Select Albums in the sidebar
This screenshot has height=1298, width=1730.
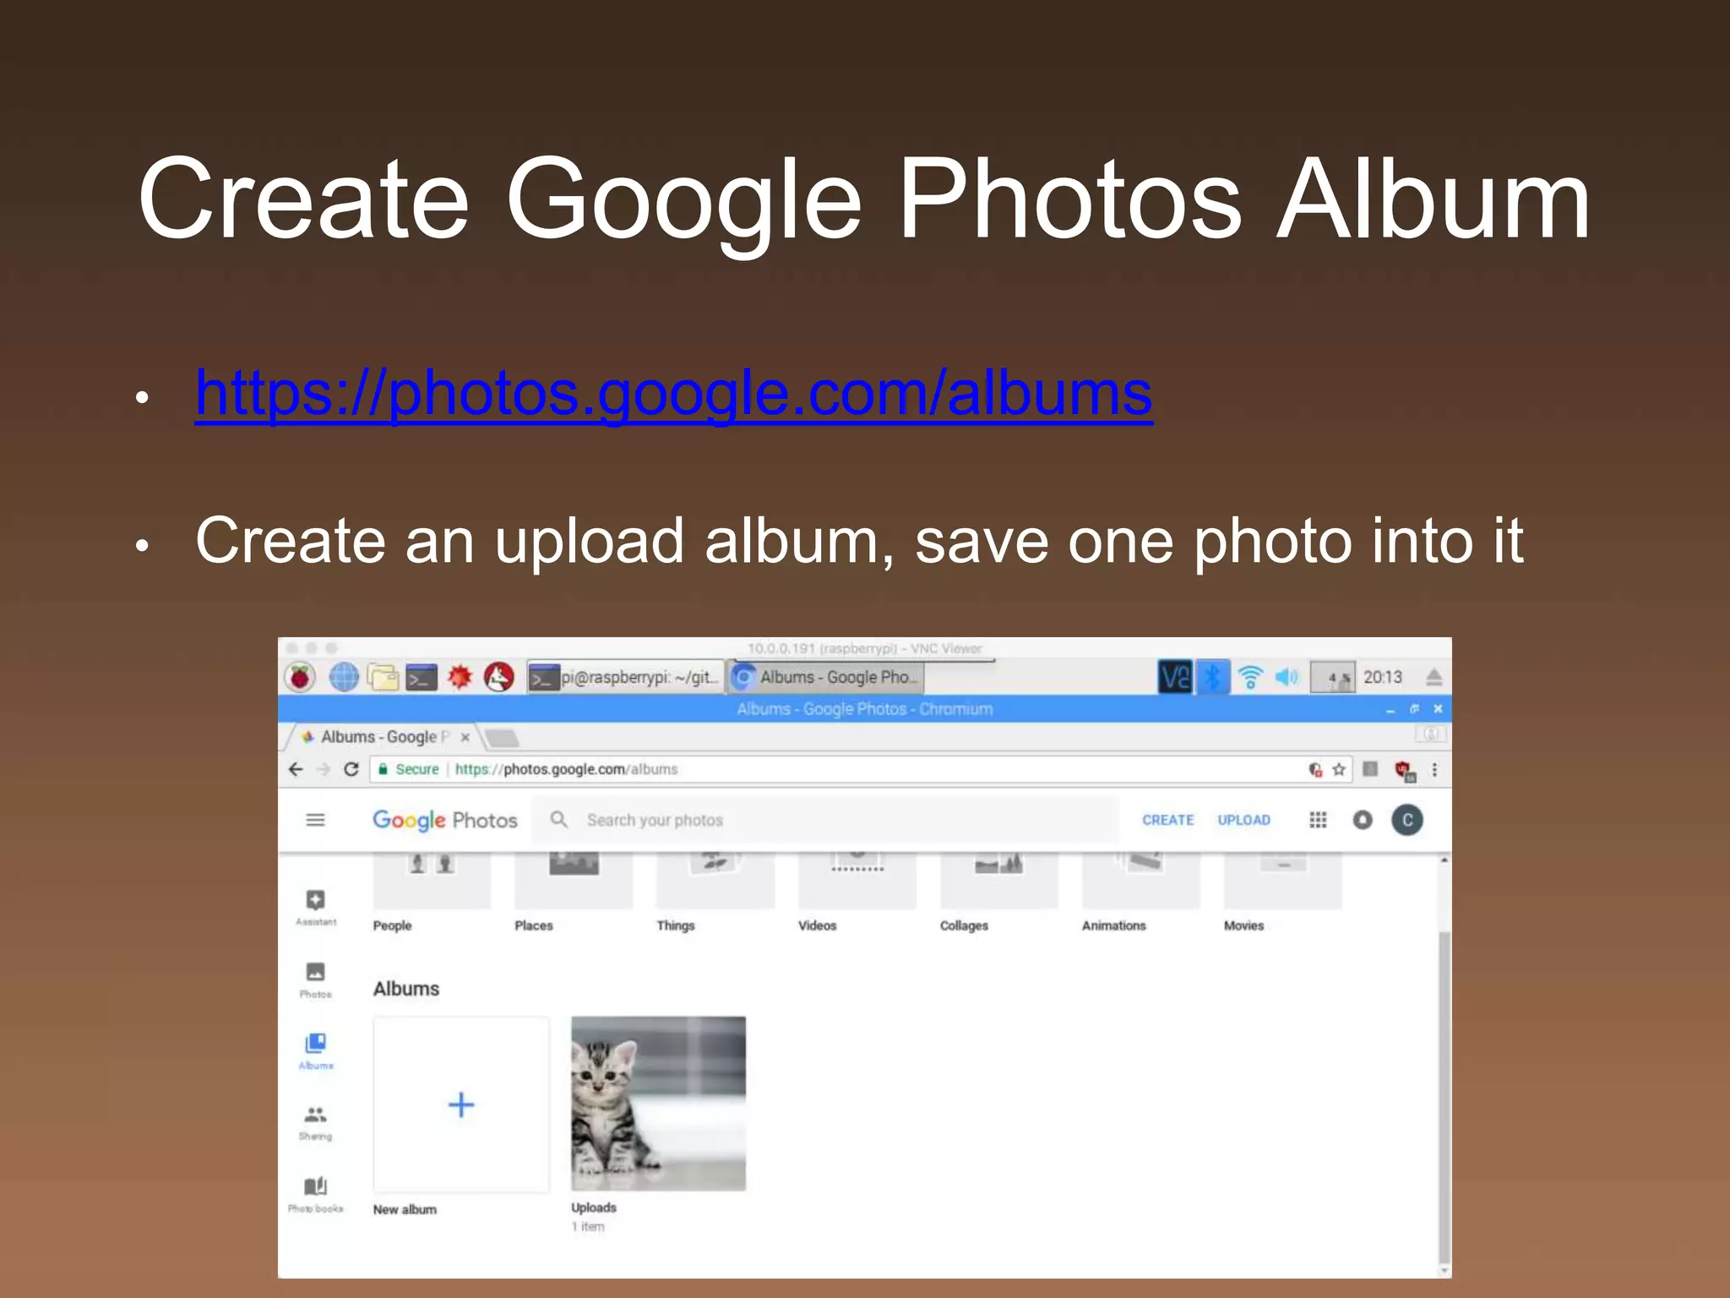[x=316, y=1051]
